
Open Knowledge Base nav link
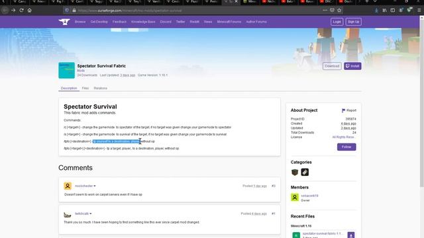tap(143, 22)
